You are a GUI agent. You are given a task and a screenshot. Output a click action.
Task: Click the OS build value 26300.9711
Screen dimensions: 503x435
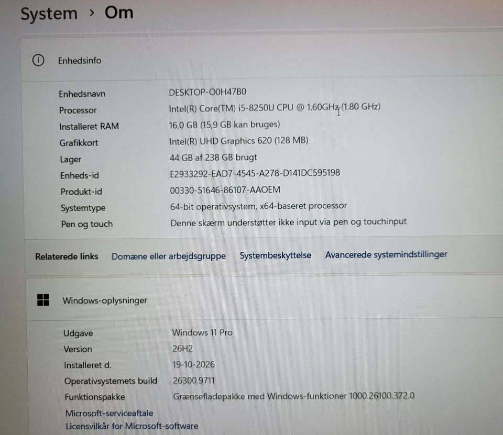click(193, 381)
